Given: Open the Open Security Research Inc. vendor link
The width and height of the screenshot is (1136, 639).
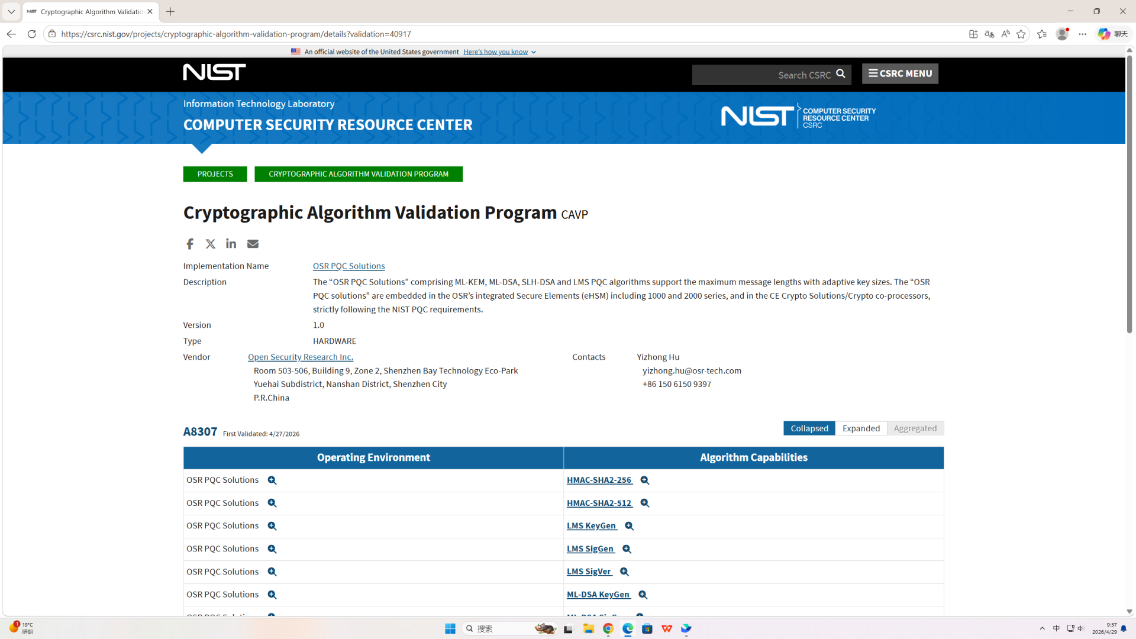Looking at the screenshot, I should 301,357.
